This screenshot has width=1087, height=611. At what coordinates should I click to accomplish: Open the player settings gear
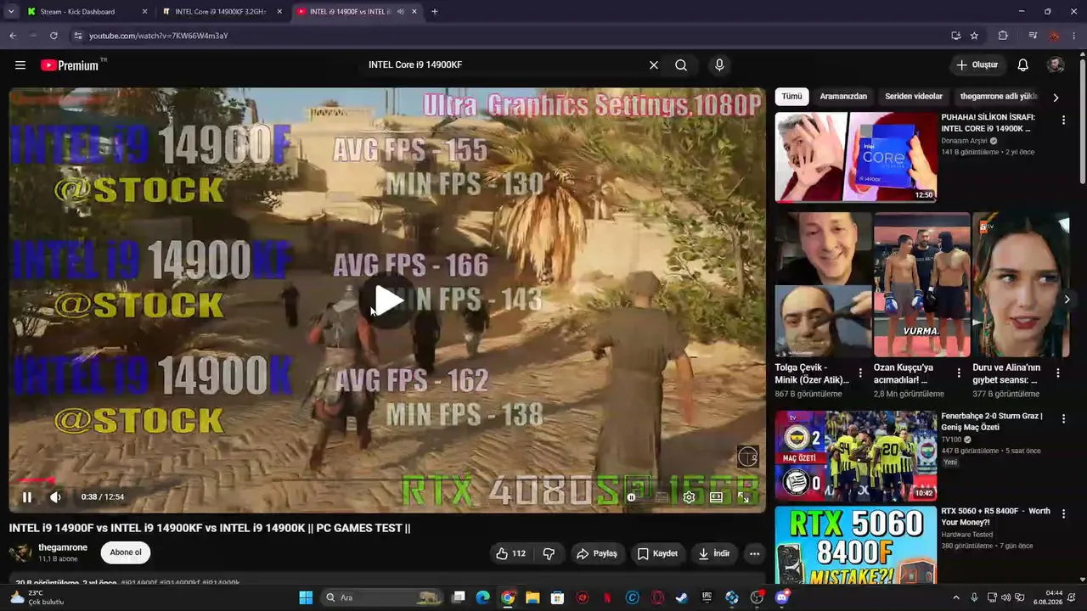(689, 497)
